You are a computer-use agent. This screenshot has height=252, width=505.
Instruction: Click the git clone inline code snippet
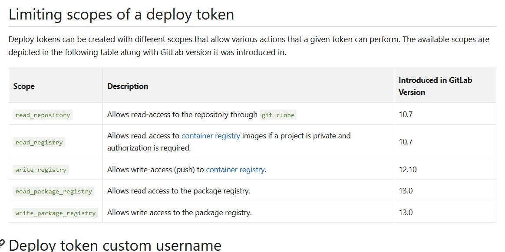click(x=278, y=115)
